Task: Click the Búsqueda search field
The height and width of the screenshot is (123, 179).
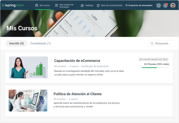Action: 161,43
